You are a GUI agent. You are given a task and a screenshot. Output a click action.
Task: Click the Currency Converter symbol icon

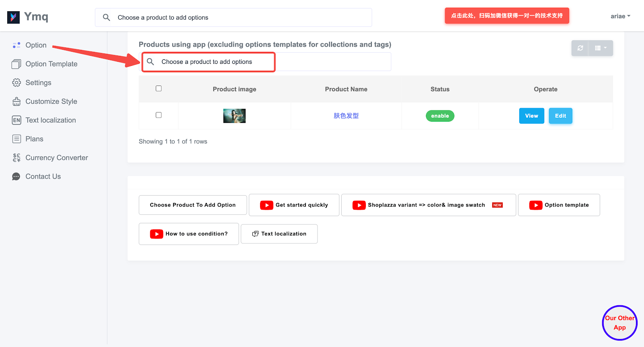pyautogui.click(x=17, y=158)
